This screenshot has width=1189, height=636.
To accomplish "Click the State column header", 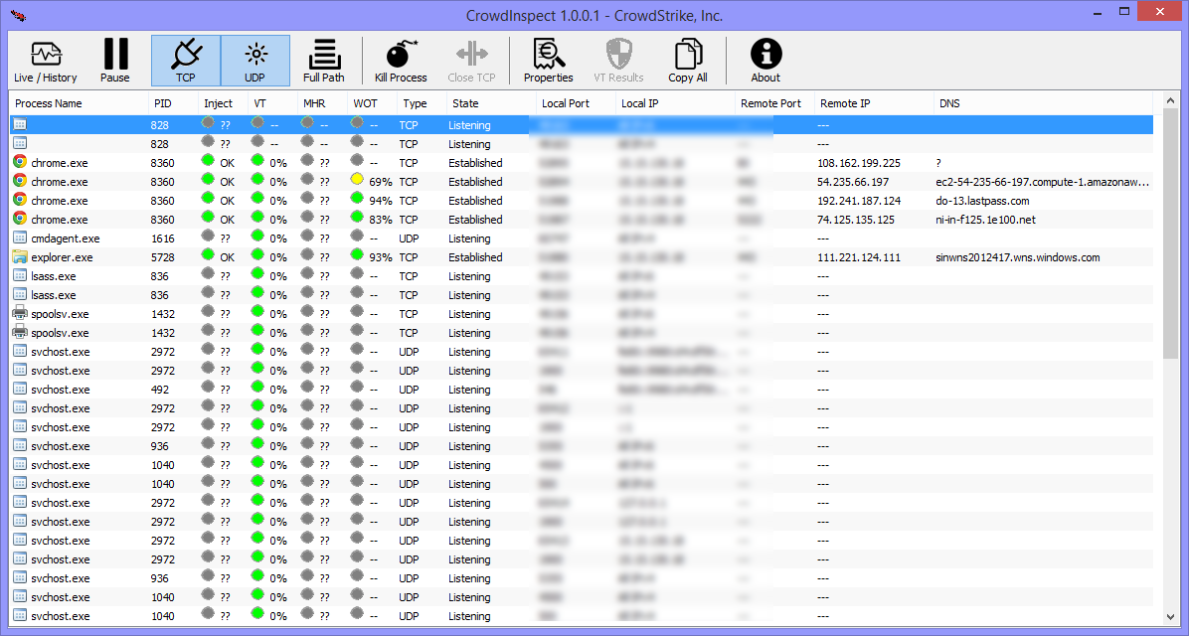I will point(465,103).
